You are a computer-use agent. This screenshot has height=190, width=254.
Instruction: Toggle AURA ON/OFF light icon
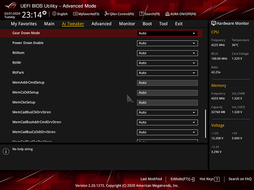point(167,14)
